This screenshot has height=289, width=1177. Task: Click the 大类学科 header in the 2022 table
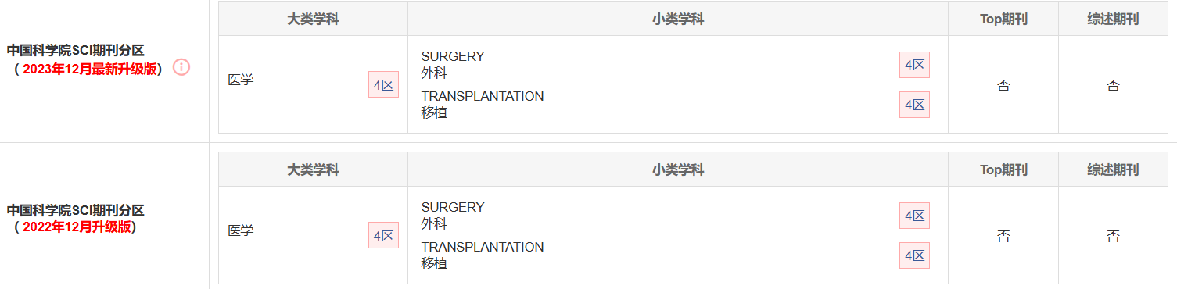(x=313, y=169)
